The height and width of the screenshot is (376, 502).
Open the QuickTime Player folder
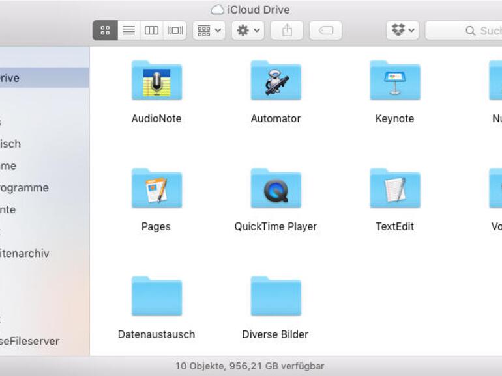click(276, 189)
